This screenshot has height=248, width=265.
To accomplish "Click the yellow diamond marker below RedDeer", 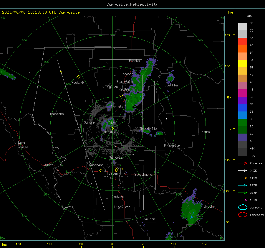I will click(121, 96).
